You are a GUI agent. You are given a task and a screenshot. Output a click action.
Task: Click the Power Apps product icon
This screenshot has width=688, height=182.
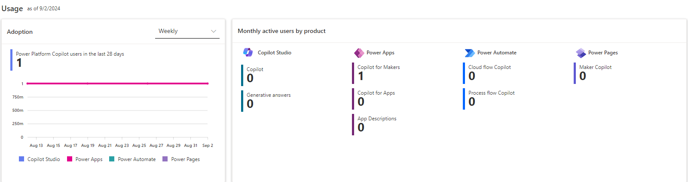pos(359,53)
